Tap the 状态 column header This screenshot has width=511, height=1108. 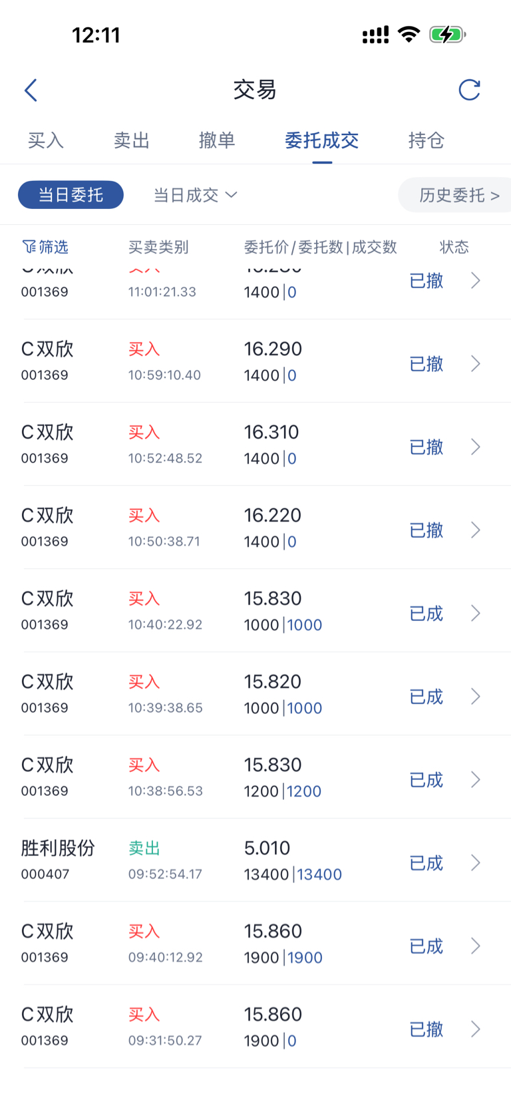click(454, 247)
